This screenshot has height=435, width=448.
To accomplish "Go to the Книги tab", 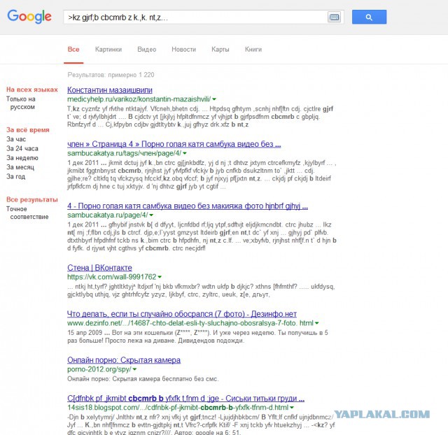I will pos(253,50).
